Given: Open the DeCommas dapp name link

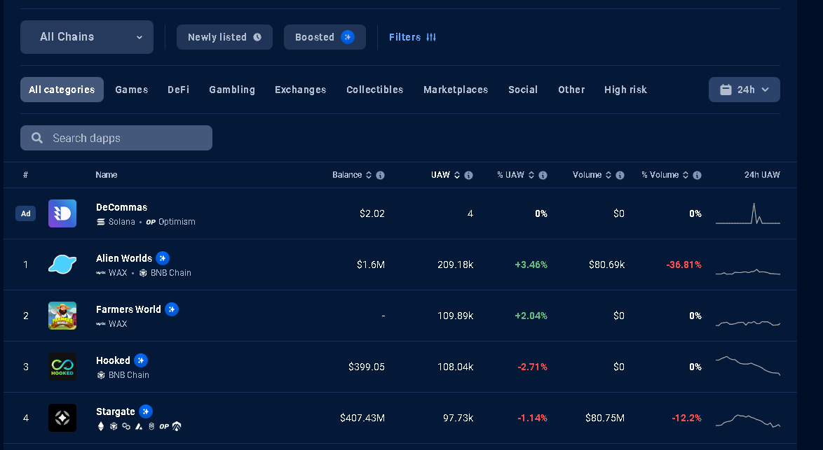Looking at the screenshot, I should (122, 207).
